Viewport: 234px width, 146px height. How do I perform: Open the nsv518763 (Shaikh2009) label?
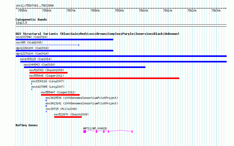[x=47, y=70]
